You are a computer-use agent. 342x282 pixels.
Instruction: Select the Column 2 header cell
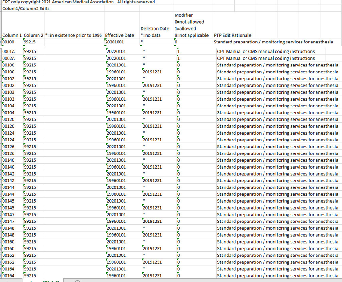coord(33,35)
